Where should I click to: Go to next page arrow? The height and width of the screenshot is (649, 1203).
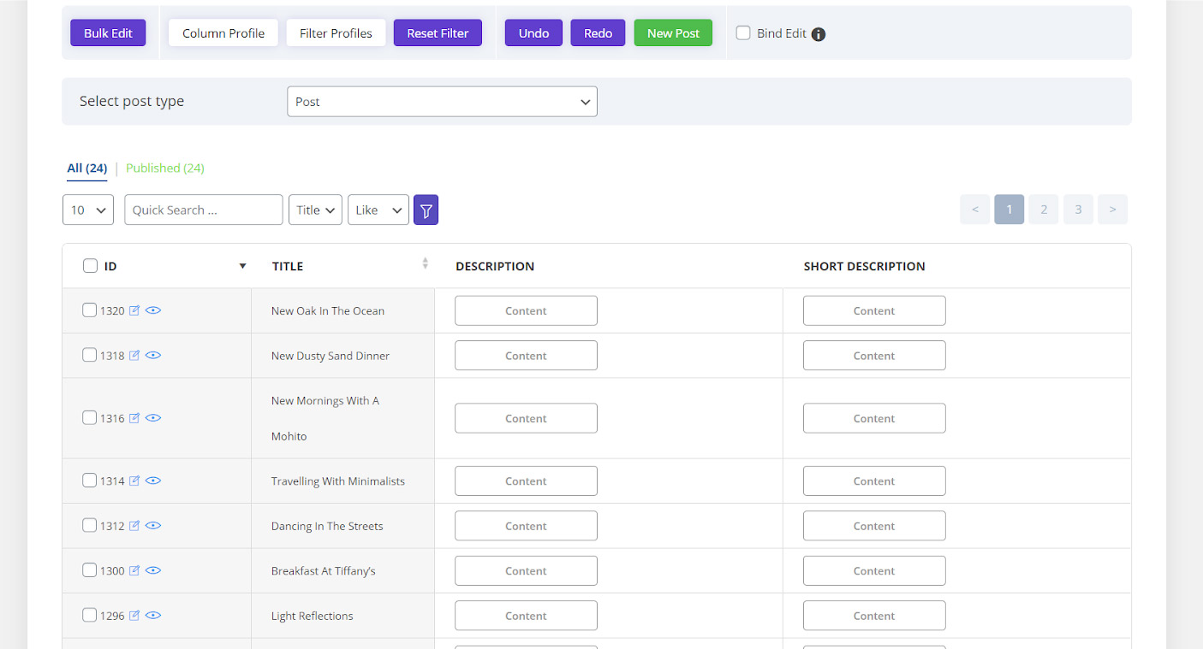(1112, 209)
